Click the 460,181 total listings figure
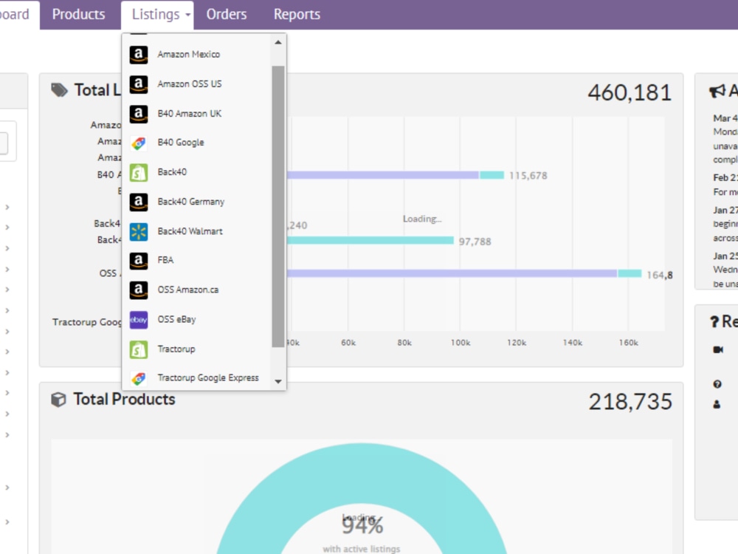Viewport: 738px width, 554px height. tap(630, 93)
